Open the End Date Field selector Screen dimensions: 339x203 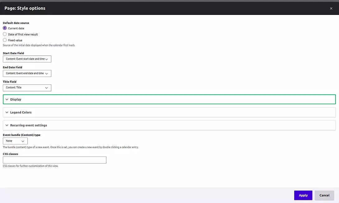[x=27, y=73]
